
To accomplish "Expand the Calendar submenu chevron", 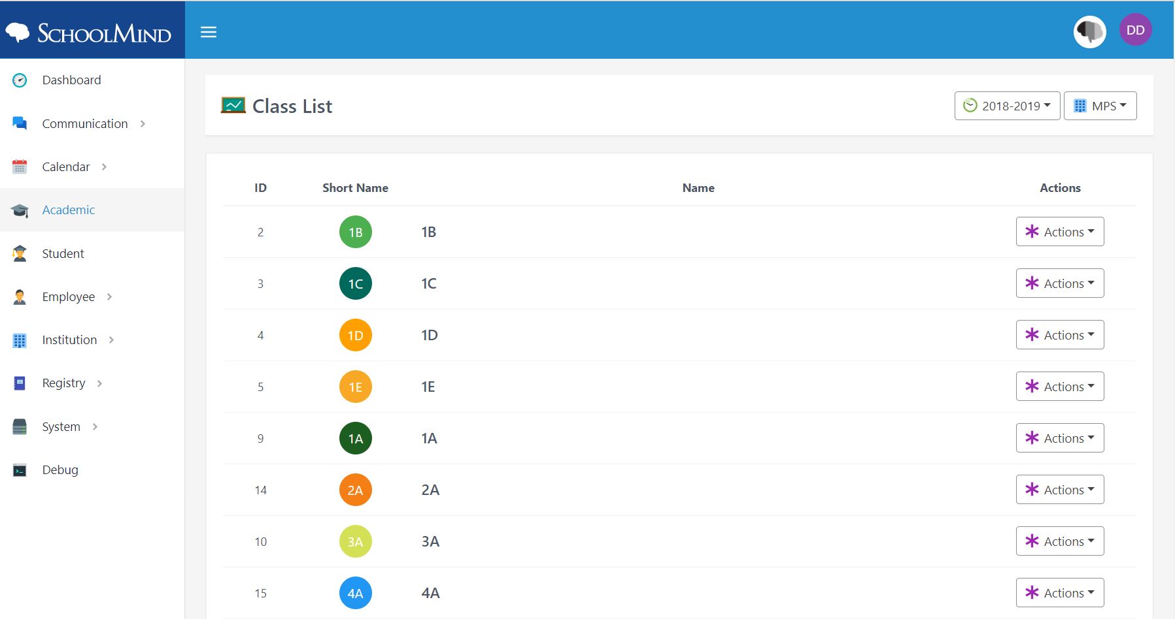I will pyautogui.click(x=104, y=167).
